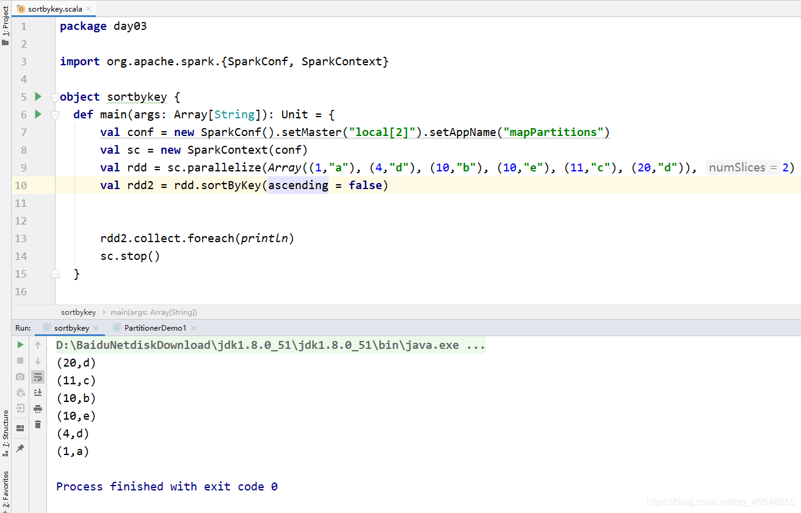Go down the stack trace with down arrow
This screenshot has width=801, height=513.
click(38, 361)
